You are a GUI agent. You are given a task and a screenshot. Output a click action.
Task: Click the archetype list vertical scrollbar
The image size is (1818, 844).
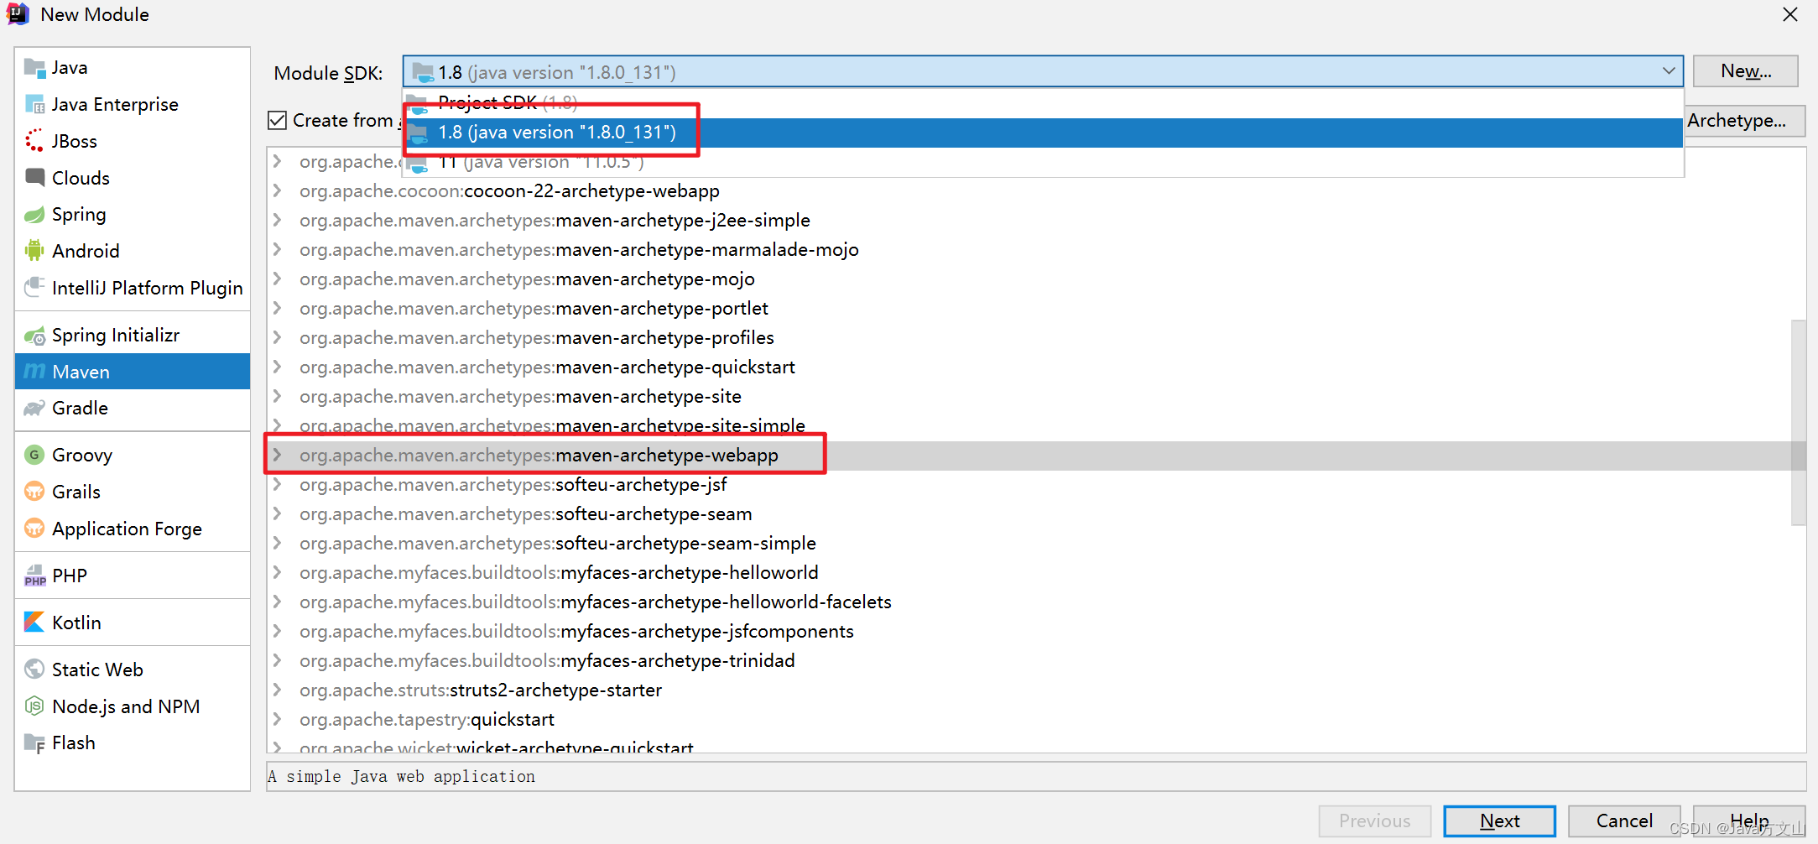(1798, 422)
